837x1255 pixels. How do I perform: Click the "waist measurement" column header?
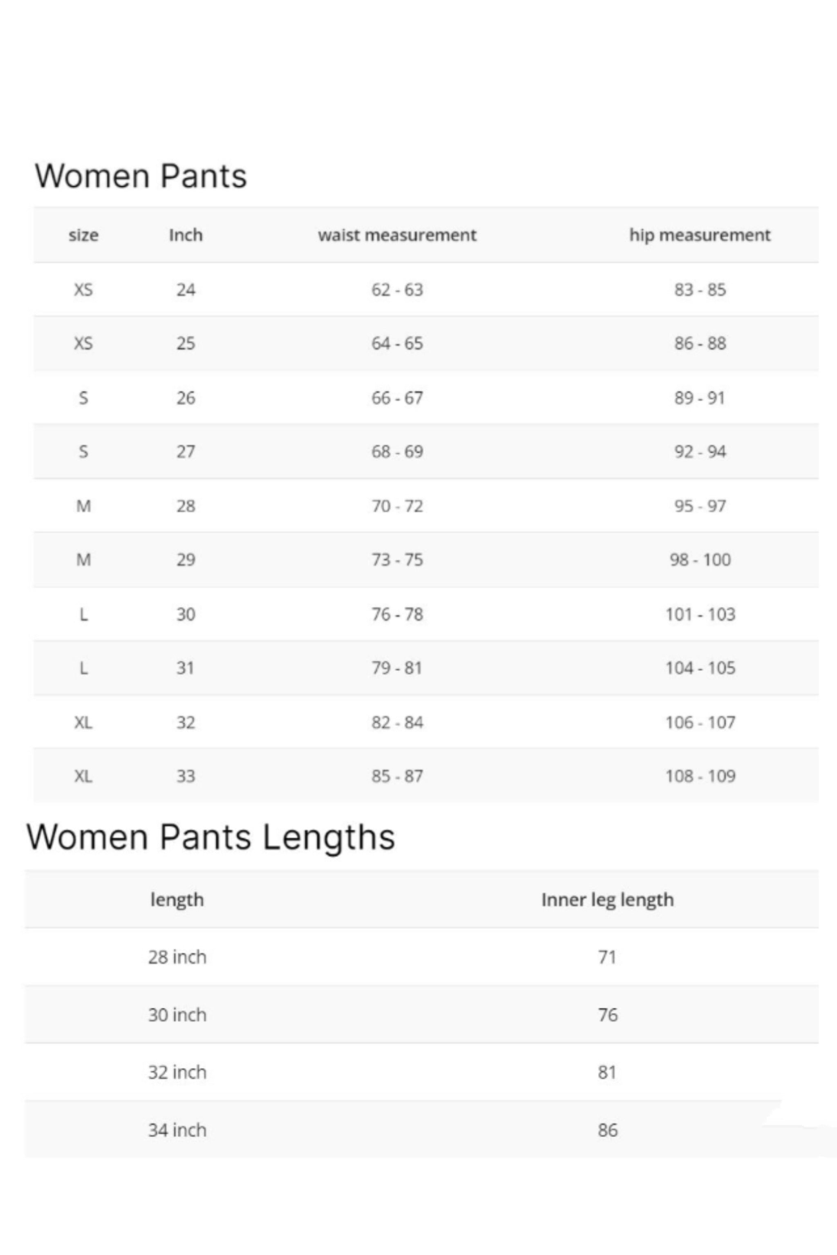(397, 235)
